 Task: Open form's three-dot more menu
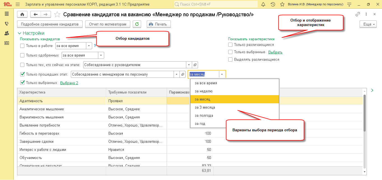(366, 14)
